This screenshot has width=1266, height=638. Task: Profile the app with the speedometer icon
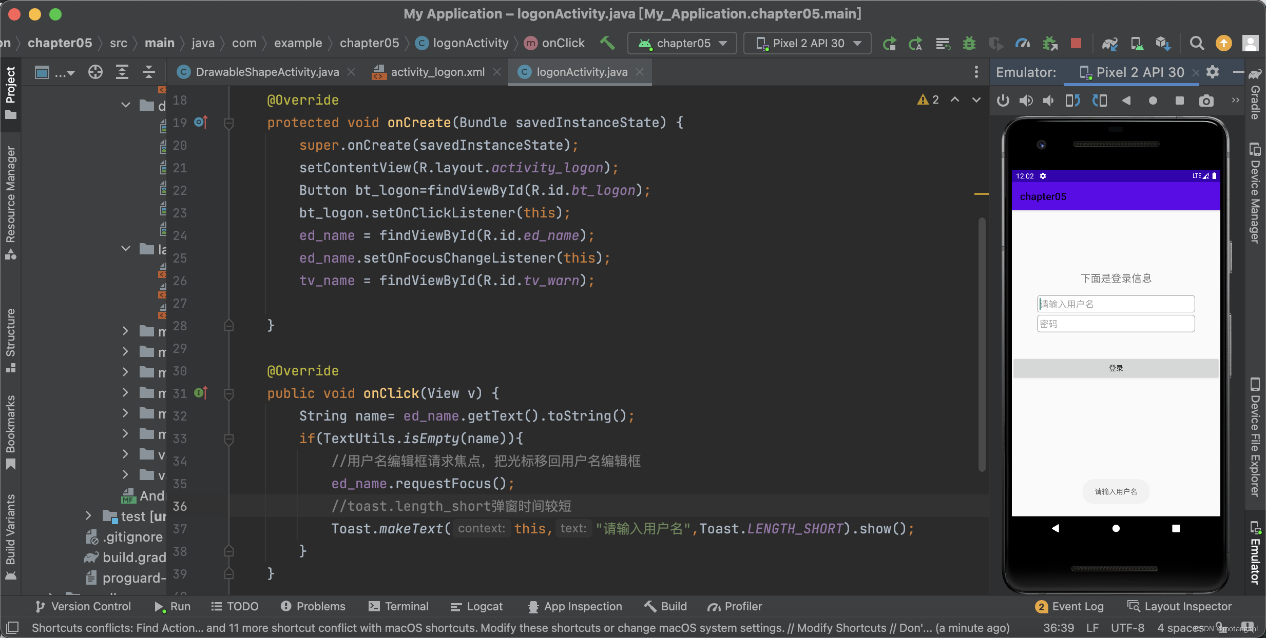pyautogui.click(x=1023, y=43)
